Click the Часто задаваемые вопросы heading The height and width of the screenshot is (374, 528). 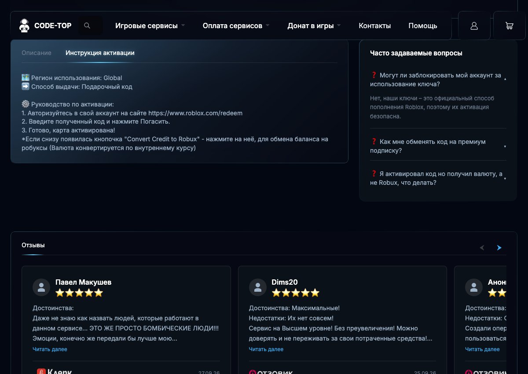point(416,53)
